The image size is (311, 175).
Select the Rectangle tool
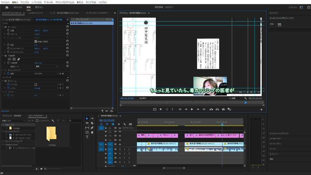(x=87, y=132)
